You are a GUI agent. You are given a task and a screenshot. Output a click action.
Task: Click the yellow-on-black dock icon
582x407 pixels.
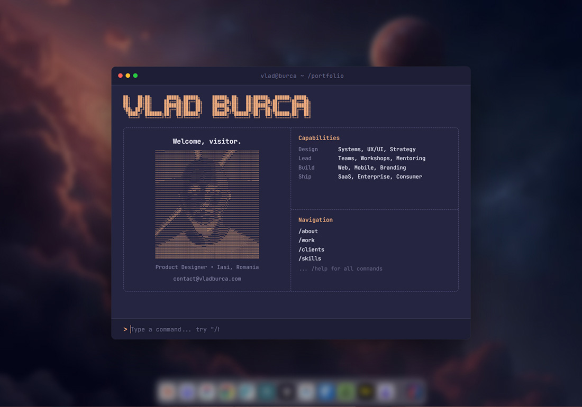pos(366,392)
